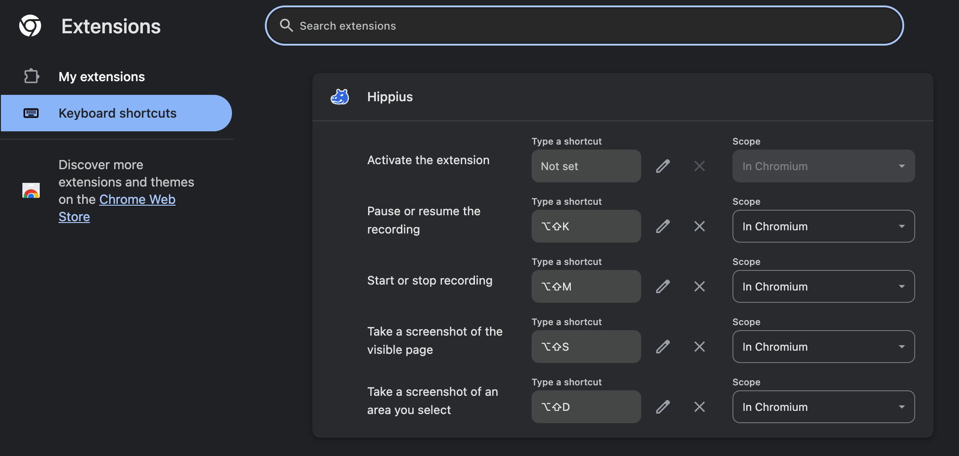The height and width of the screenshot is (456, 959).
Task: Focus the Search extensions field
Action: tap(584, 26)
